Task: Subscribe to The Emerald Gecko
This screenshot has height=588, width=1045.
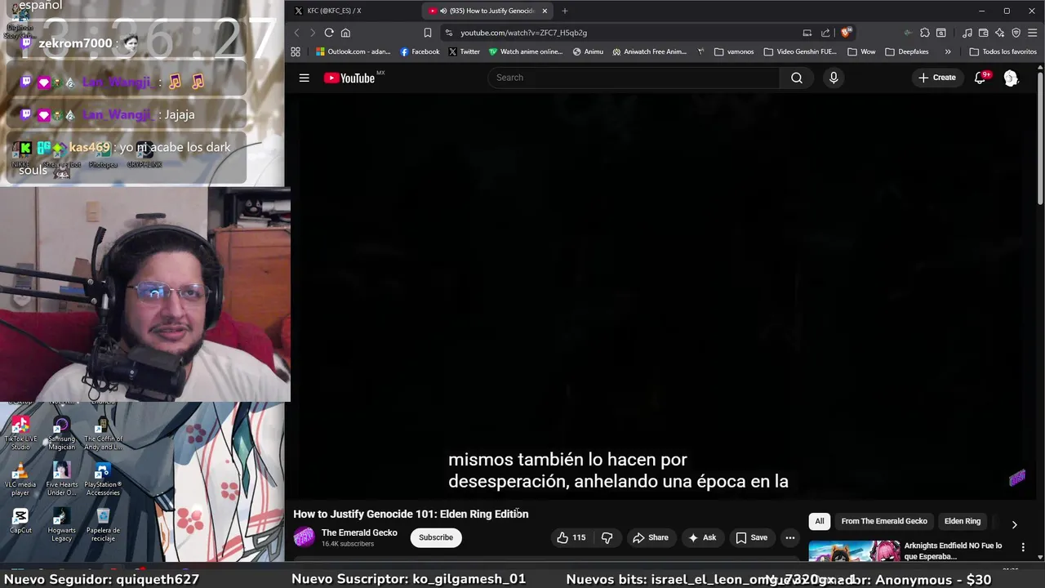Action: pos(436,537)
